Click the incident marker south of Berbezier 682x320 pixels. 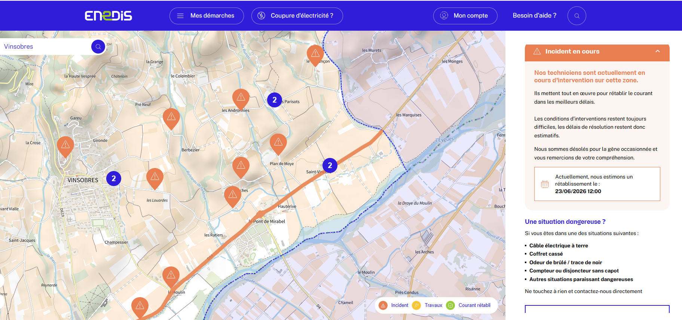[x=241, y=167]
